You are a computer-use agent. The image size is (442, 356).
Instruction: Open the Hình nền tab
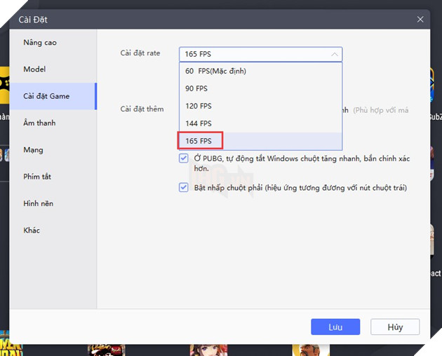click(53, 203)
